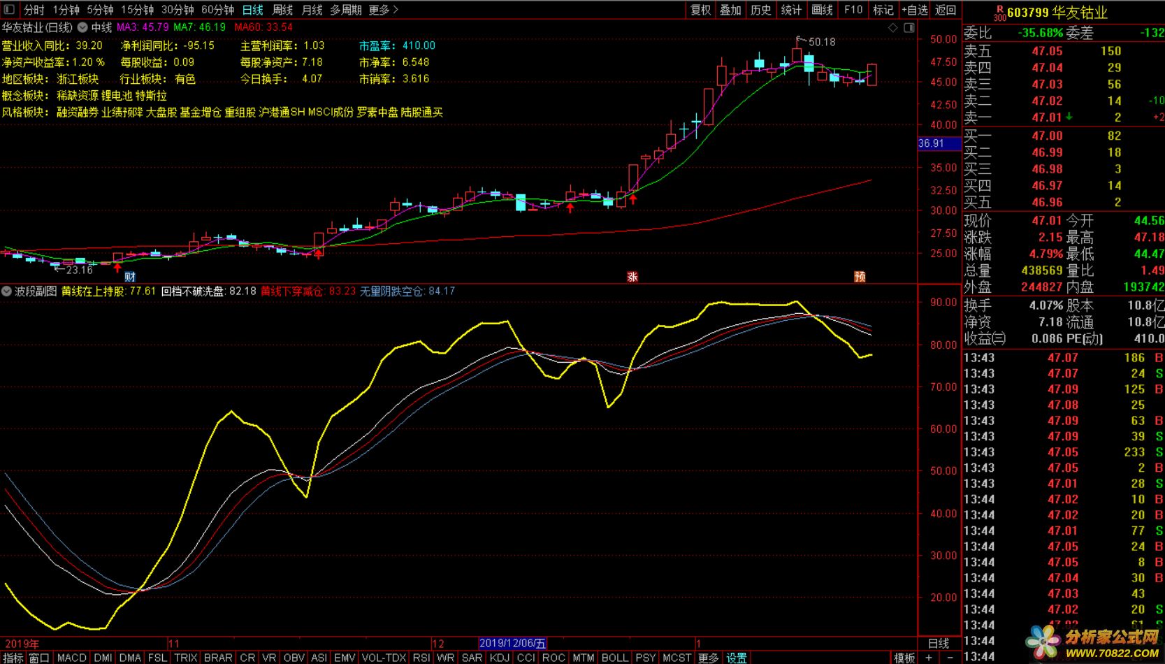The height and width of the screenshot is (664, 1165).
Task: Click the red 涨 marker on the chart
Action: 632,277
